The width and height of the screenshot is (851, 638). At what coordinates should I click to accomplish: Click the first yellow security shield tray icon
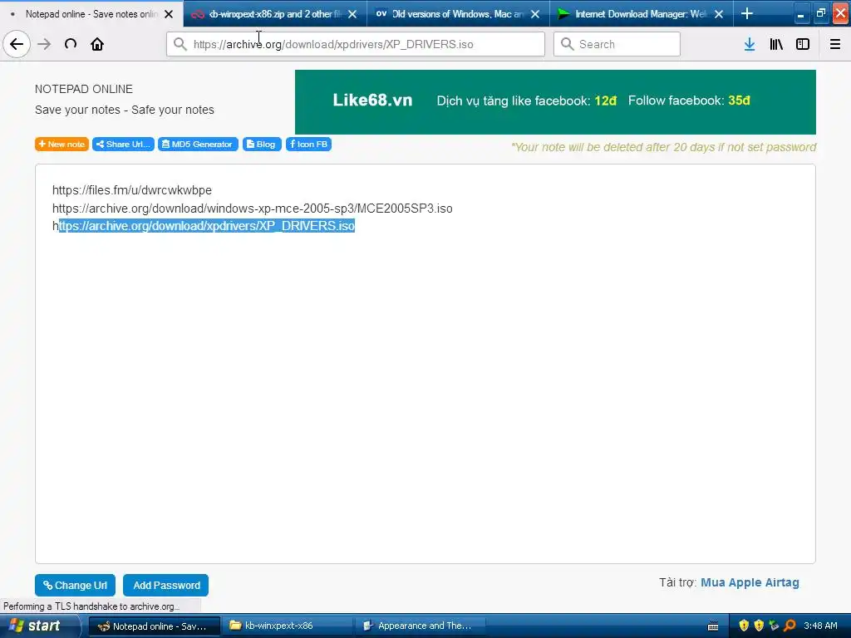point(744,626)
